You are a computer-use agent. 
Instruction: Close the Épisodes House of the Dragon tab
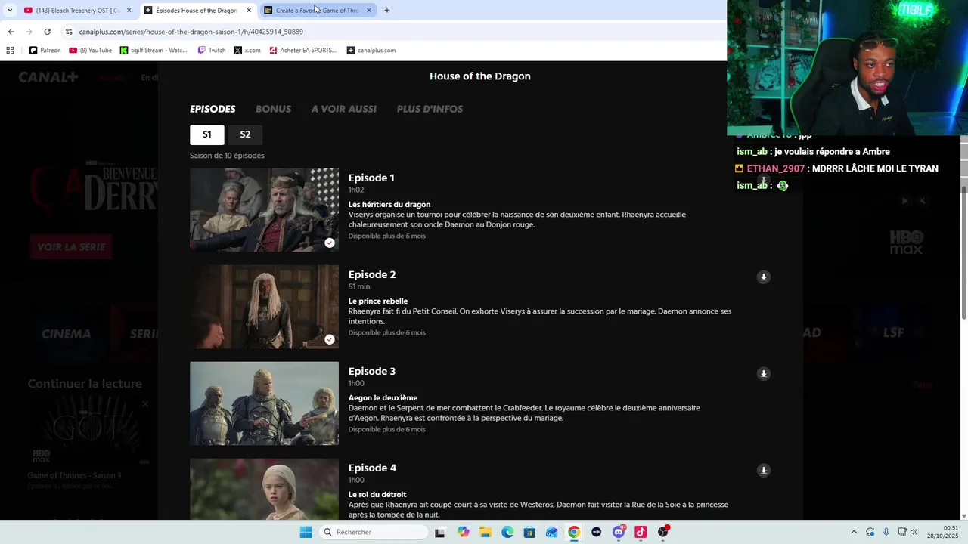pyautogui.click(x=249, y=11)
